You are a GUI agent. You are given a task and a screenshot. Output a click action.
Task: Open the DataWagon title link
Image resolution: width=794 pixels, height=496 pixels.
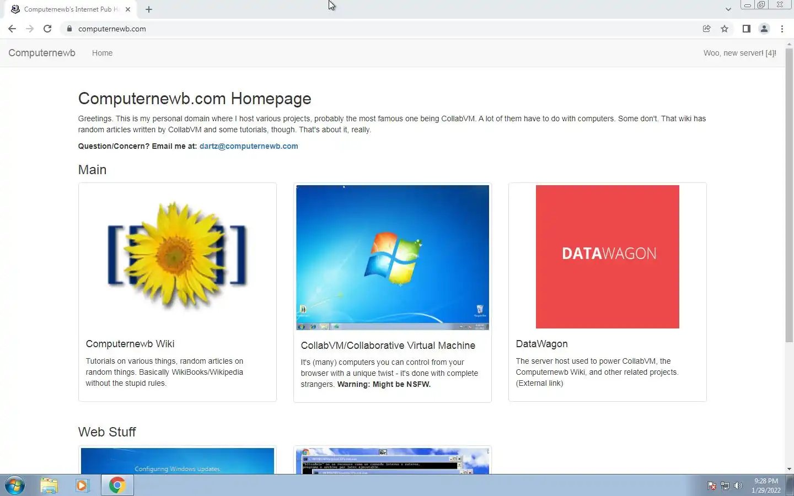click(541, 344)
